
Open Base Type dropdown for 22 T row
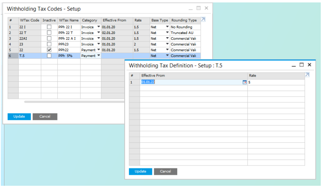click(167, 32)
